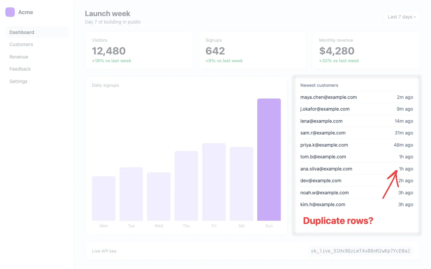The height and width of the screenshot is (269, 431).
Task: Click lena@example.com customer entry
Action: tap(357, 121)
